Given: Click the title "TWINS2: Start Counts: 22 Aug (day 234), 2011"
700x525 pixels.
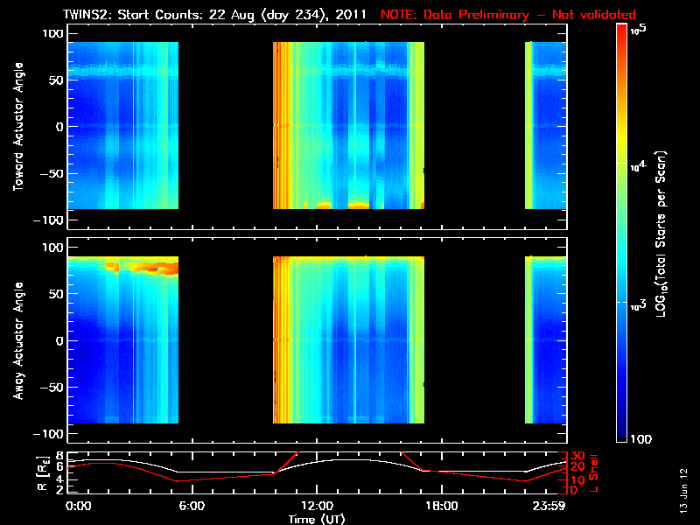Looking at the screenshot, I should click(x=214, y=14).
